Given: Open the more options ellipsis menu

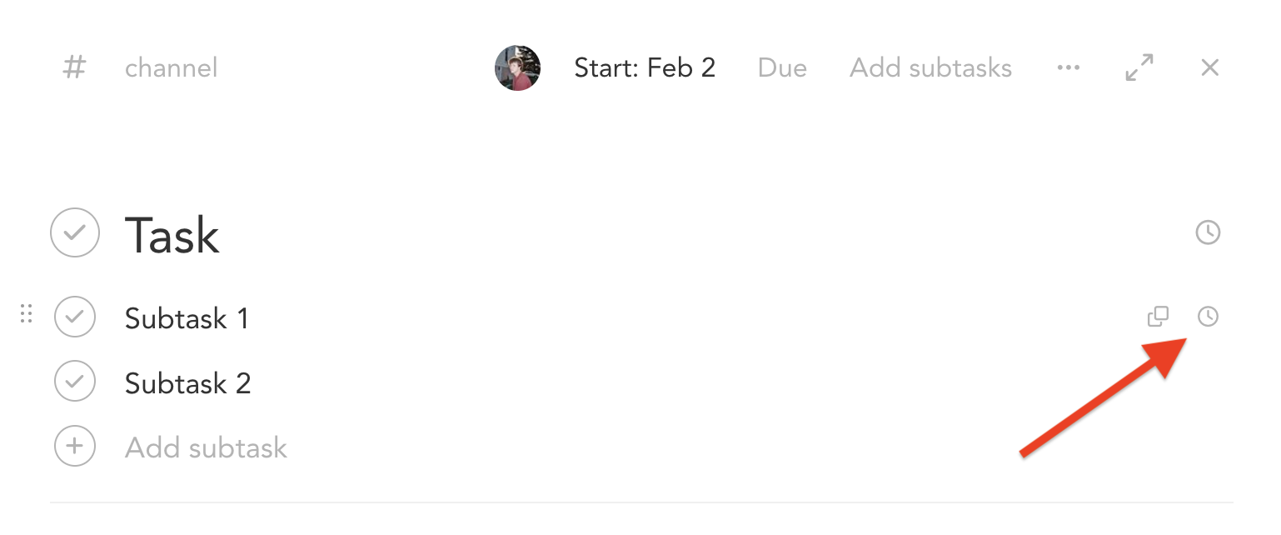Looking at the screenshot, I should pos(1068,67).
